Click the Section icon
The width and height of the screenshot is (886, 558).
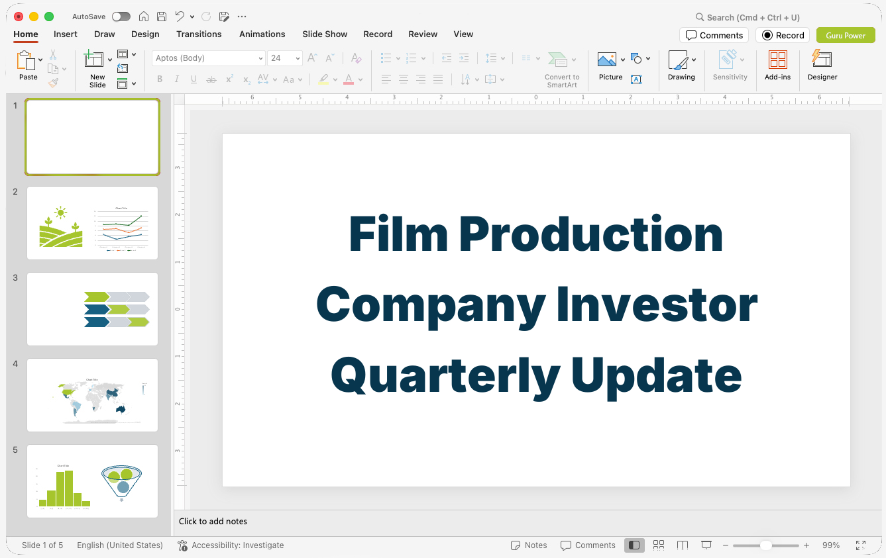click(x=123, y=83)
